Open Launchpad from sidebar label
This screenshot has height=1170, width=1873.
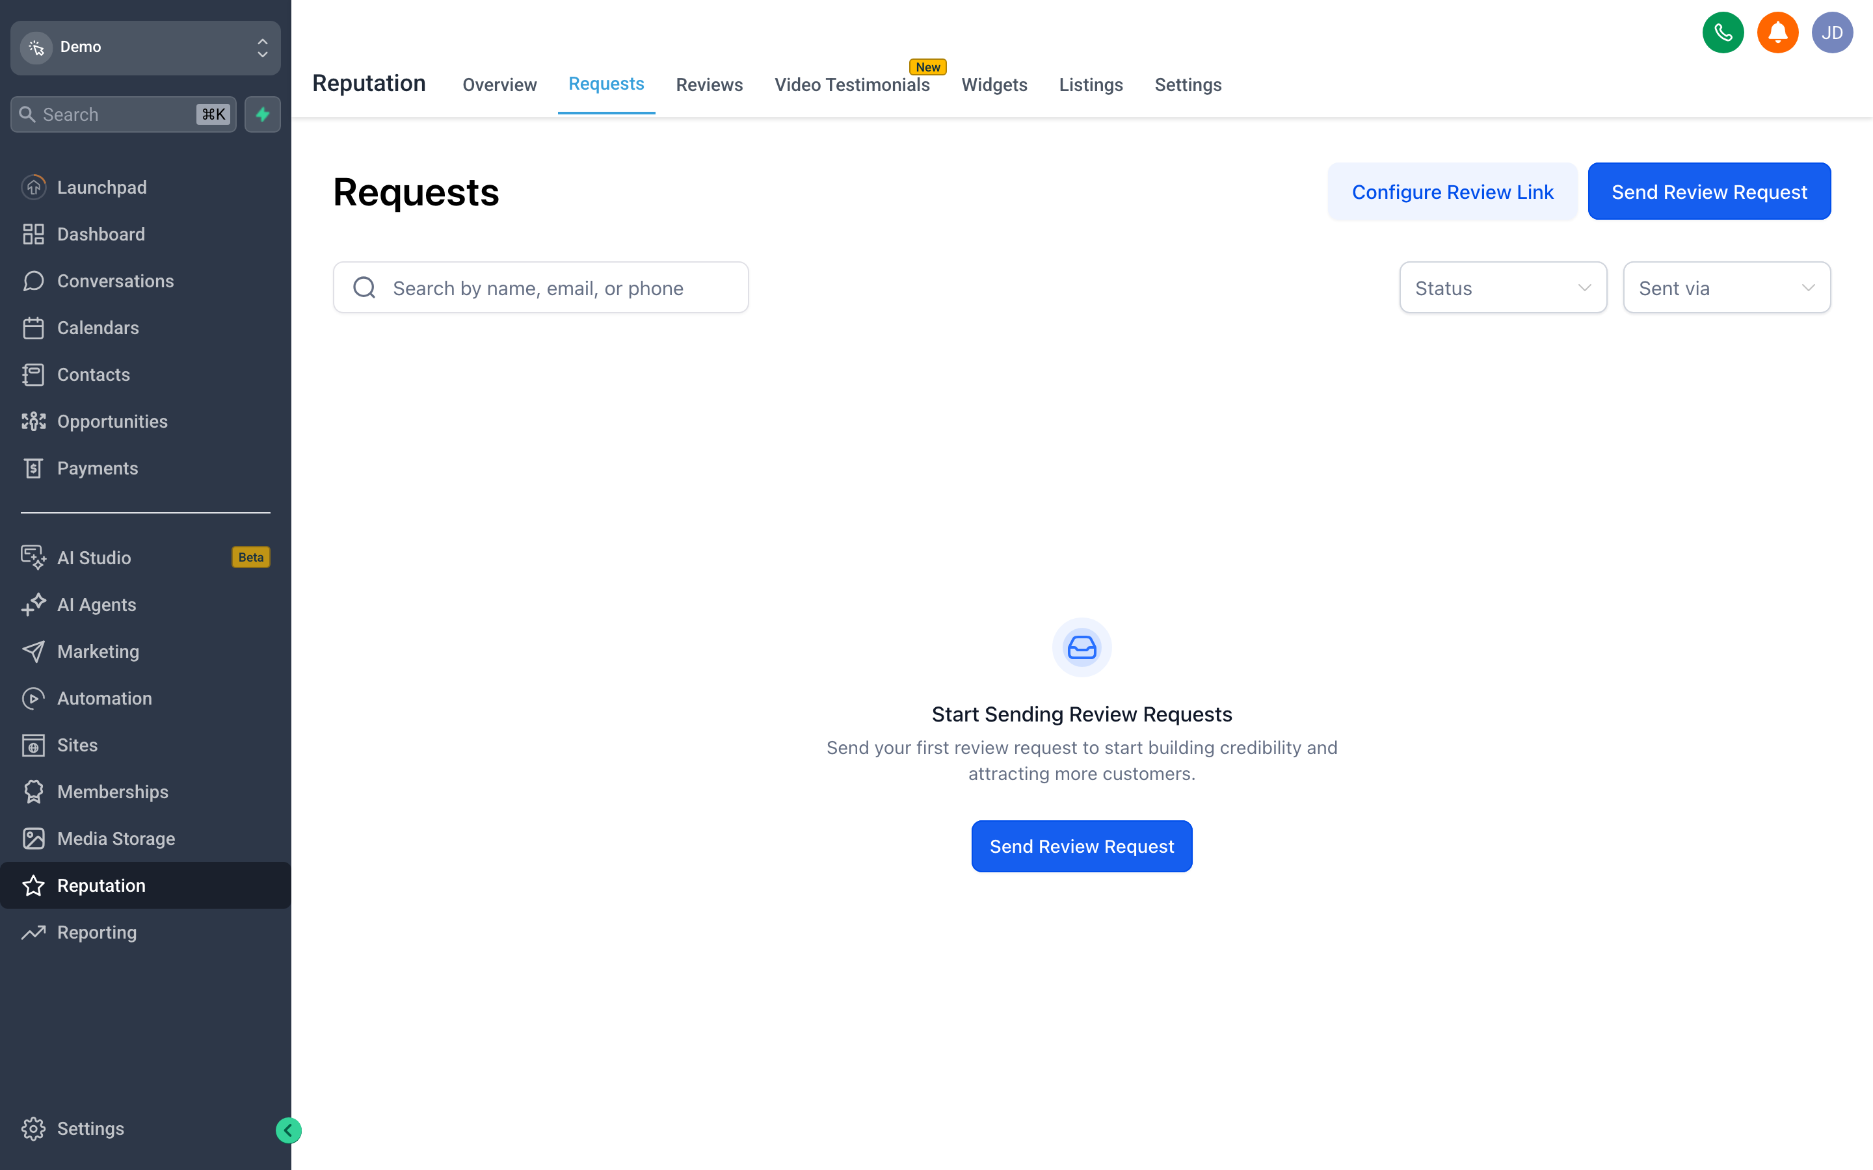(x=101, y=187)
